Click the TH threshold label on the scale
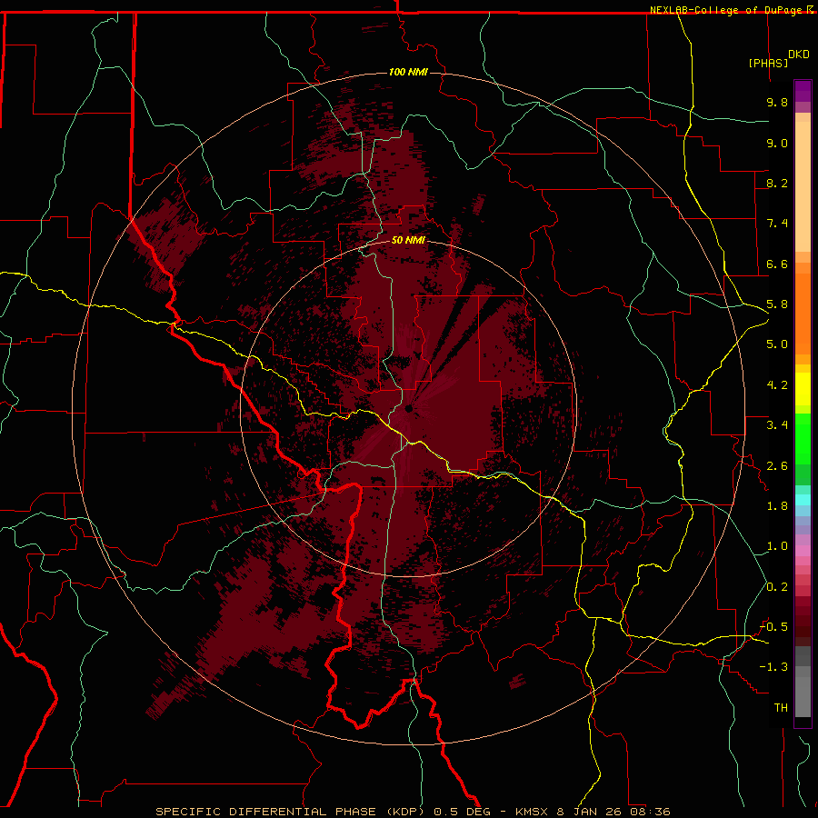818x818 pixels. click(x=781, y=708)
